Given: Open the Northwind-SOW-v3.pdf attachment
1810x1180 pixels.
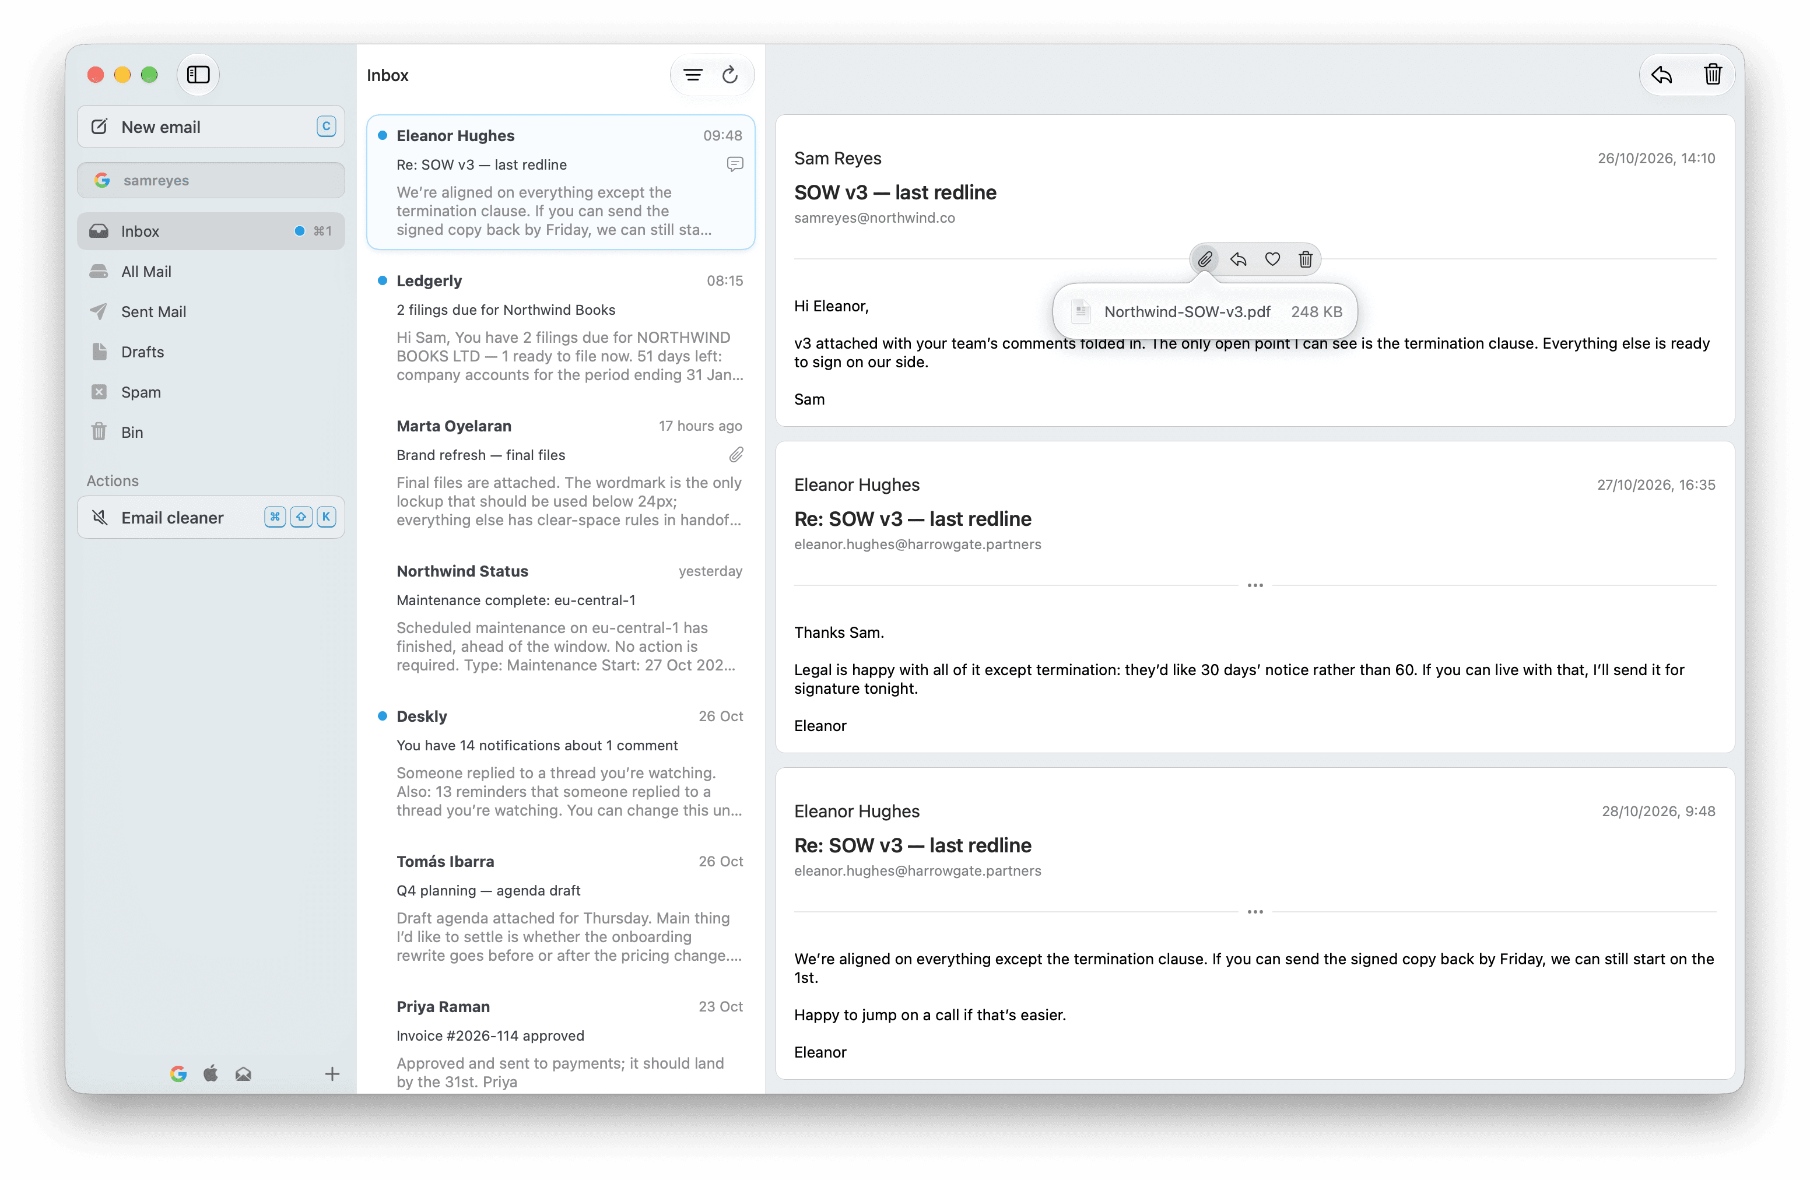Looking at the screenshot, I should 1205,312.
